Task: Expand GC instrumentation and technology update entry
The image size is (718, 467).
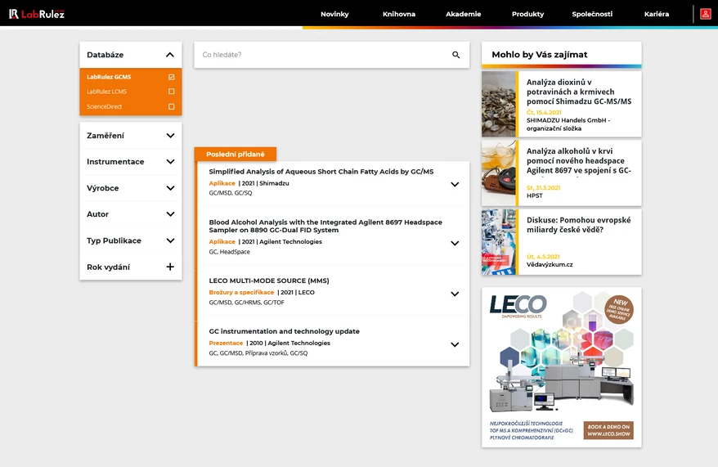Action: (x=455, y=344)
